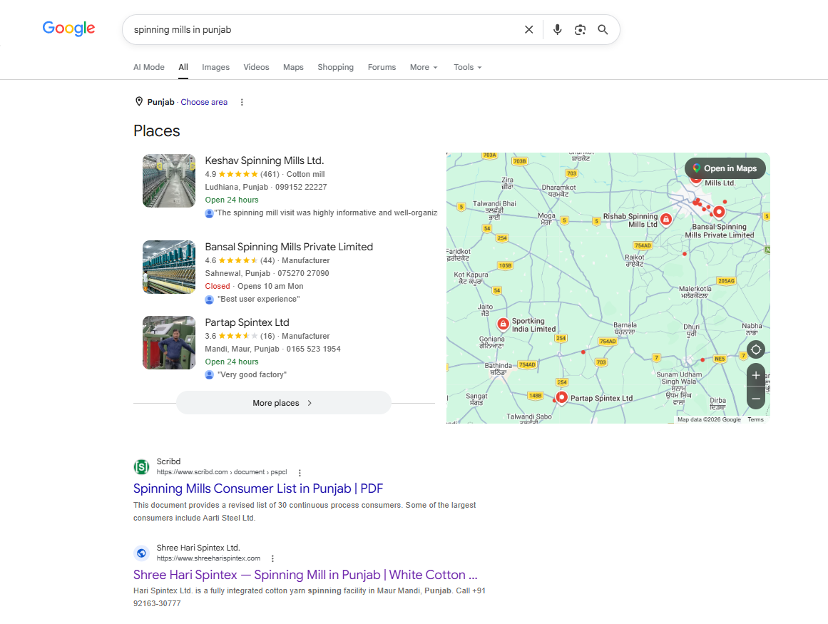The height and width of the screenshot is (624, 828).
Task: Open three-dot menu for Shree Hari Spintex result
Action: [x=272, y=558]
